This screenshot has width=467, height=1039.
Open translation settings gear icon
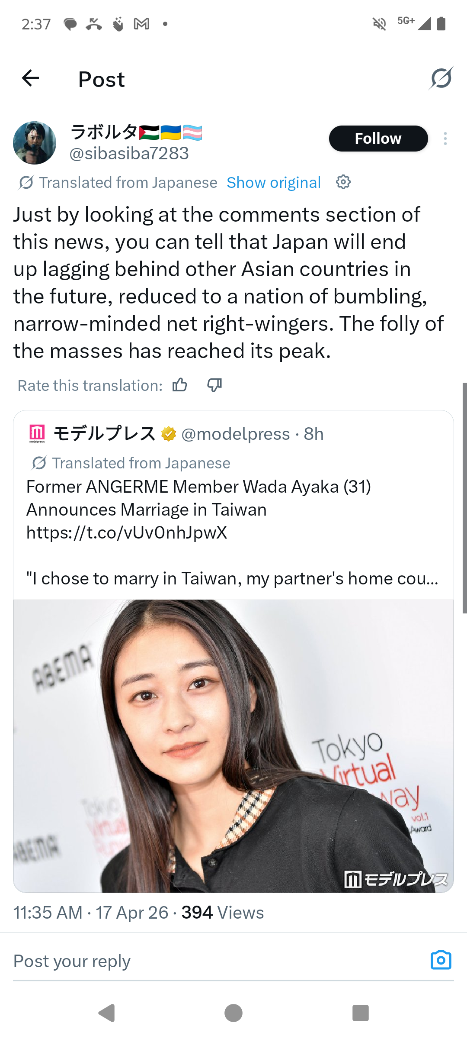(x=343, y=182)
